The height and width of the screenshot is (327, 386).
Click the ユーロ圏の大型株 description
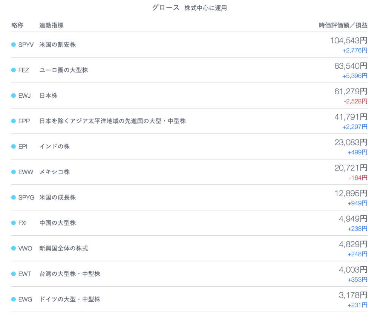tap(64, 70)
